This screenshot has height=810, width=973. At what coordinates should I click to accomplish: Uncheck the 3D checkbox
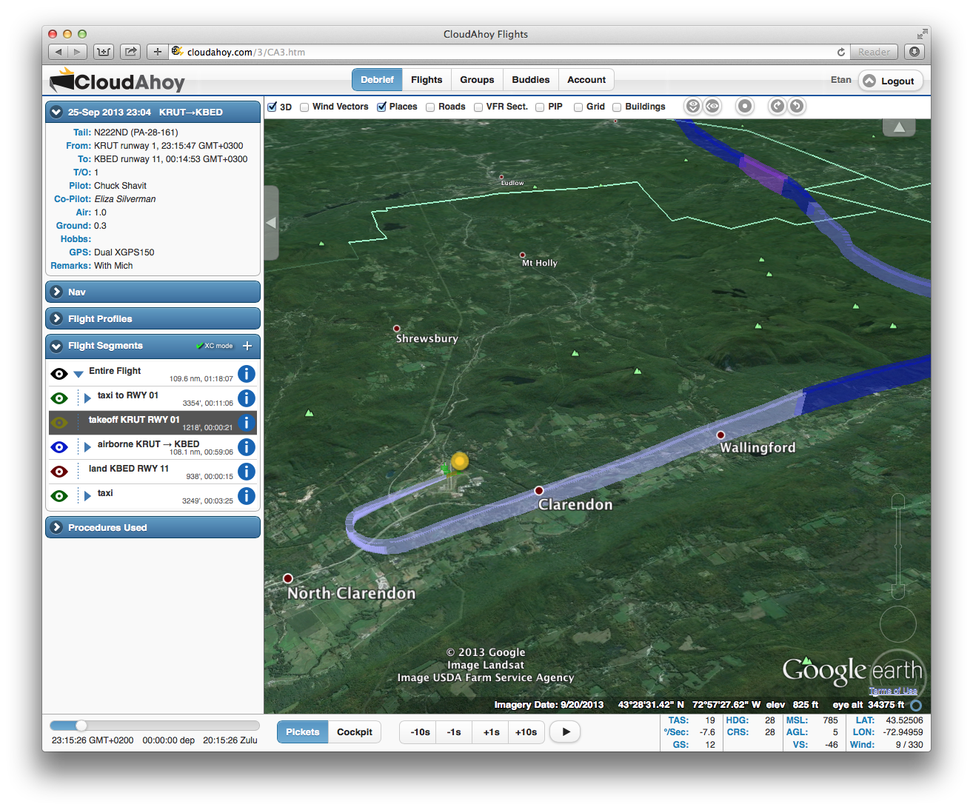tap(272, 107)
